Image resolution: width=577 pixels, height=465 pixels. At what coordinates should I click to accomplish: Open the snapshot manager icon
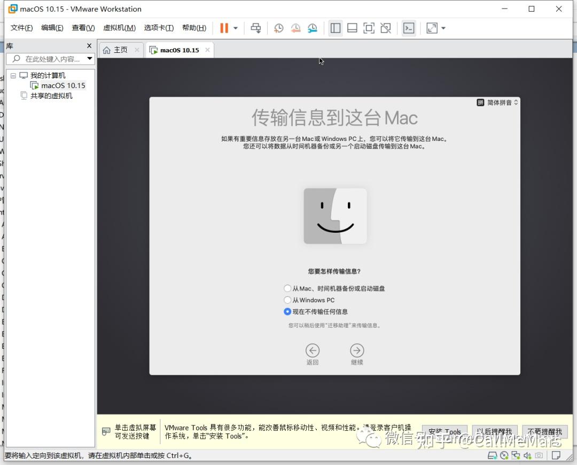313,28
